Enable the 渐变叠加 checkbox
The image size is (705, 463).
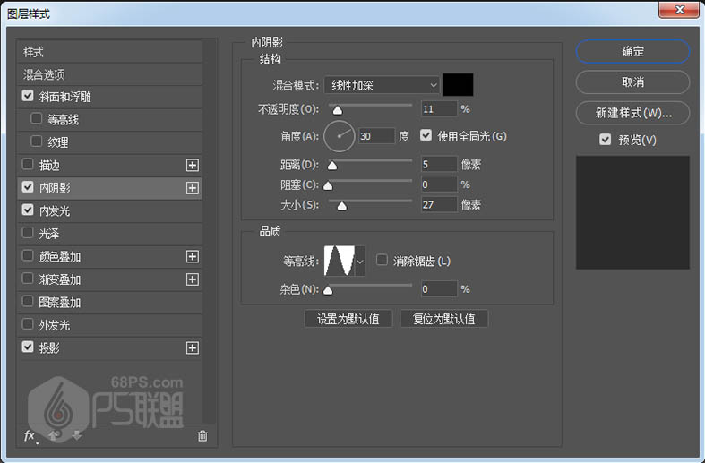[x=28, y=279]
